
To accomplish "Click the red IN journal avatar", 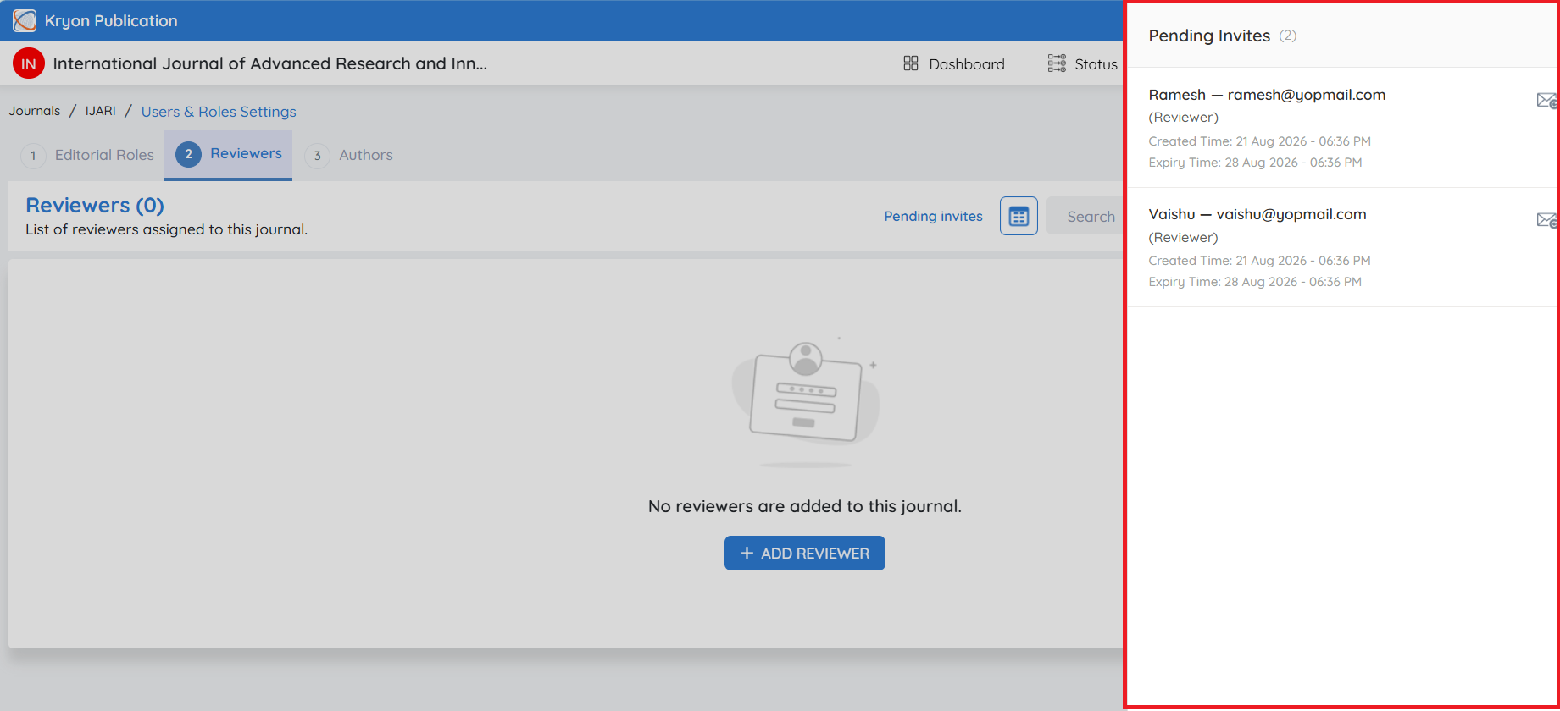I will pyautogui.click(x=28, y=63).
